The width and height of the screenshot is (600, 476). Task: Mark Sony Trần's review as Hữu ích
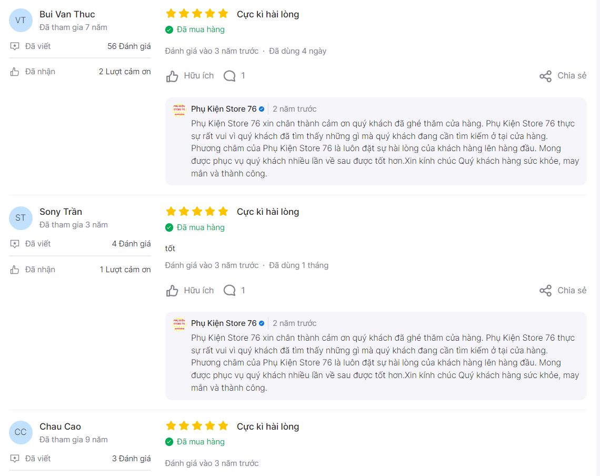(190, 291)
